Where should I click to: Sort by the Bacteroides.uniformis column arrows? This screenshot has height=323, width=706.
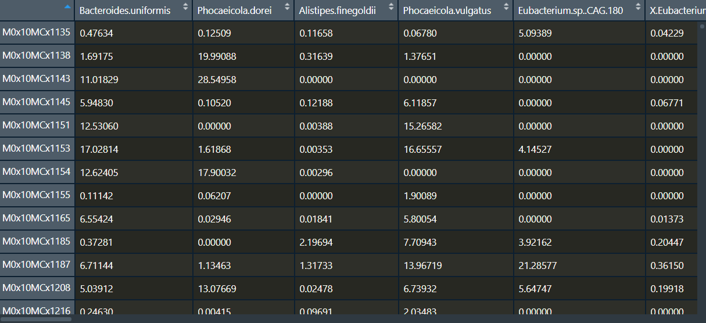click(x=185, y=7)
